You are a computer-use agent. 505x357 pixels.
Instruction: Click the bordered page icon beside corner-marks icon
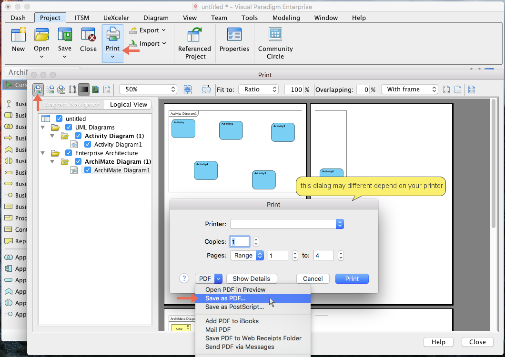458,89
